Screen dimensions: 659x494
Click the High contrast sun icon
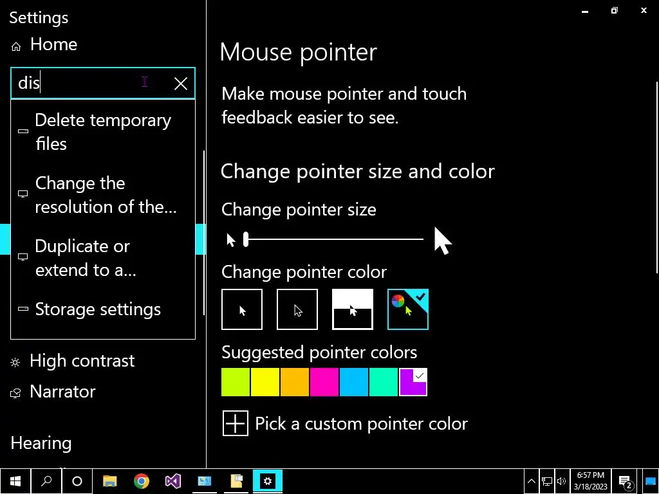click(x=15, y=362)
